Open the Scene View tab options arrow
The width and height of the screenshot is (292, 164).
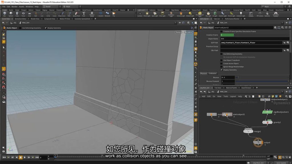[x=12, y=19]
